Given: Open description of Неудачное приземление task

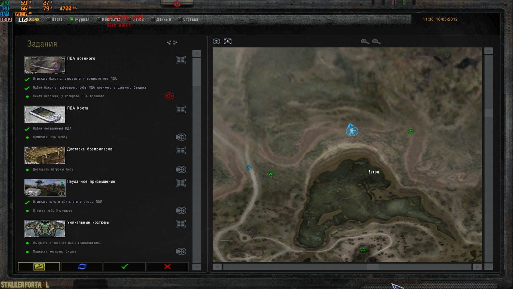Looking at the screenshot, I should (x=181, y=183).
